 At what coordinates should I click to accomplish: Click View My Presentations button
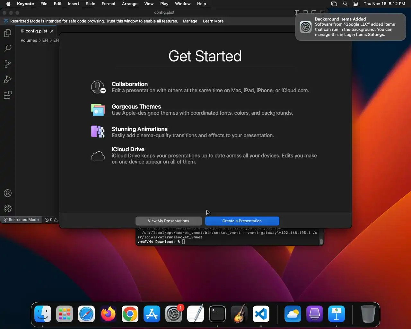click(169, 221)
